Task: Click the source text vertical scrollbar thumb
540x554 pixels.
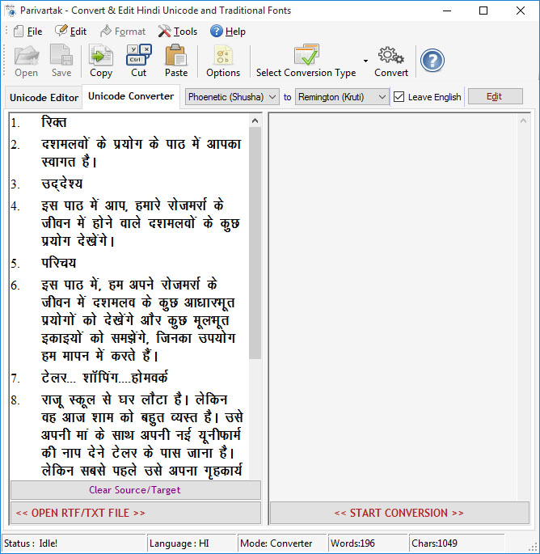Action: pos(255,243)
